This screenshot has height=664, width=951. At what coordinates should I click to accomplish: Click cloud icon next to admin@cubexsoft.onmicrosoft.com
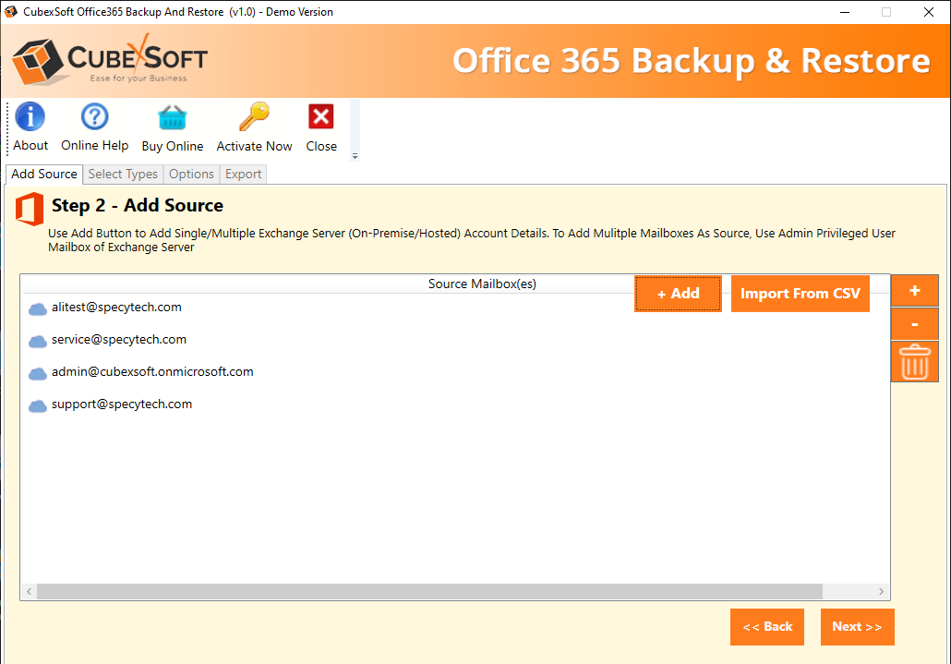(x=38, y=373)
